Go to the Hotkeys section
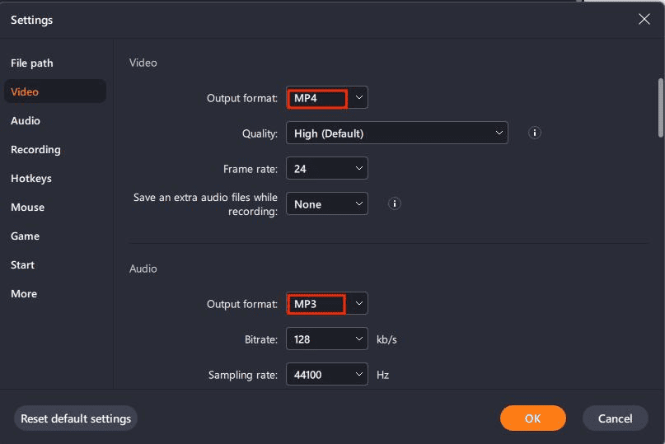The width and height of the screenshot is (665, 444). point(31,179)
